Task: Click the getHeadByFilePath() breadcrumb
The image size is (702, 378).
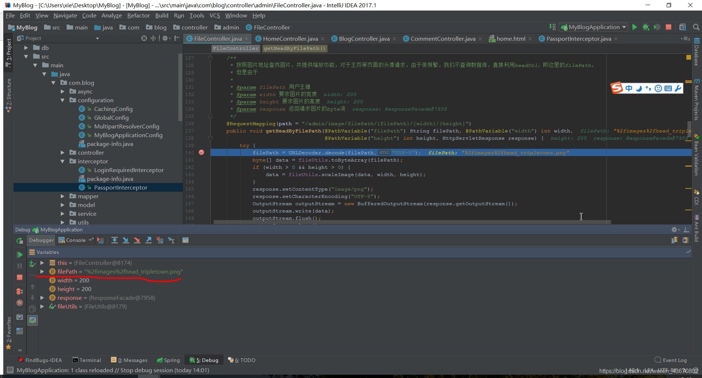Action: 294,48
